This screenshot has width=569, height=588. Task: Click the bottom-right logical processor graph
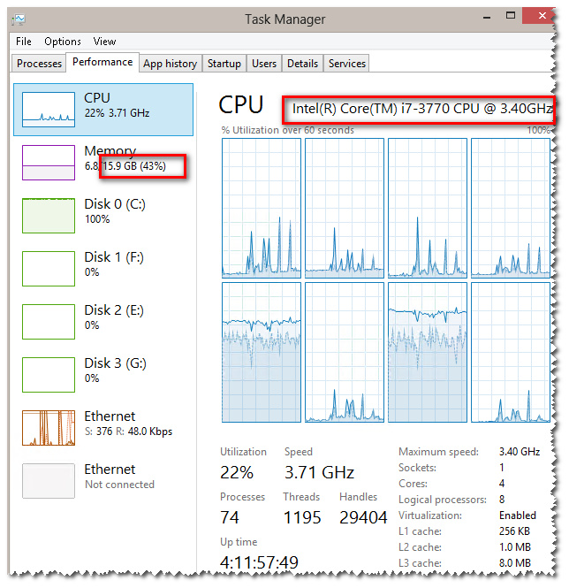(x=511, y=353)
